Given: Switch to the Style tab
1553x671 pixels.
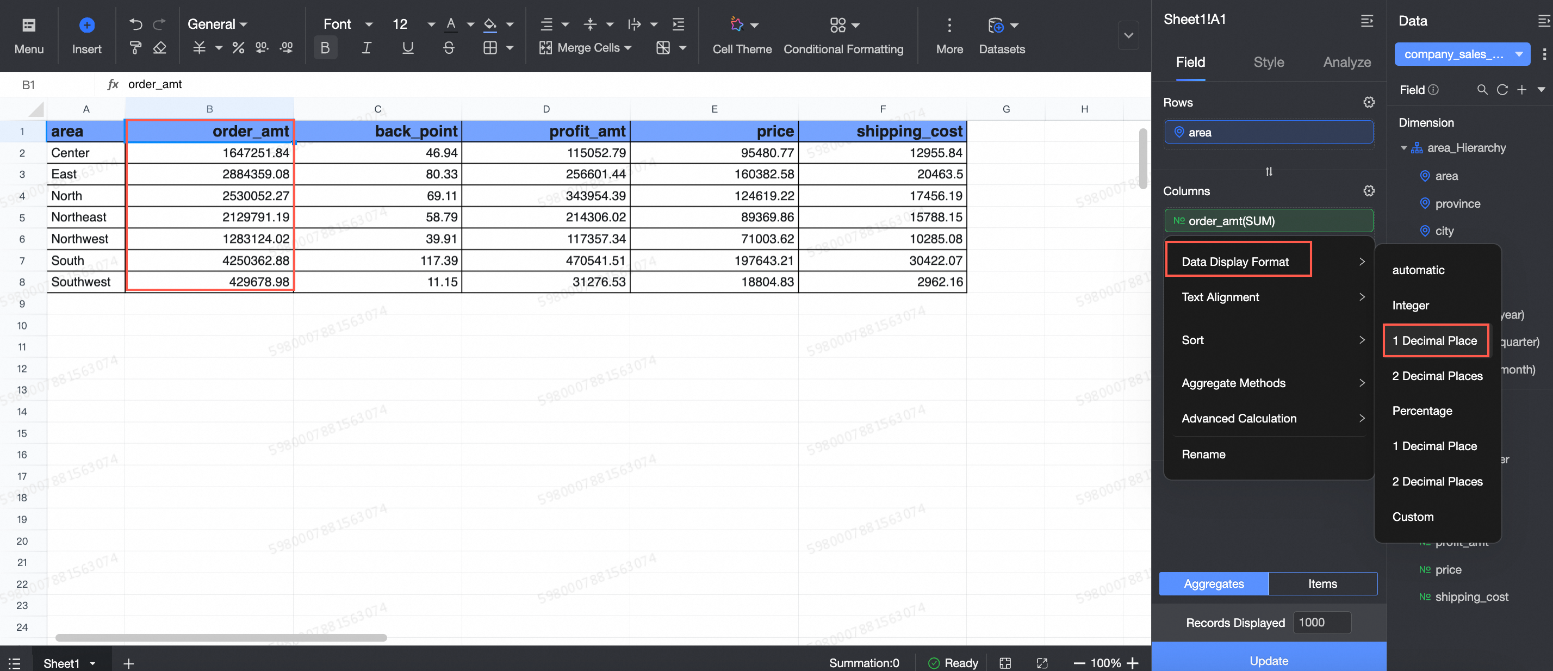Looking at the screenshot, I should [1269, 62].
